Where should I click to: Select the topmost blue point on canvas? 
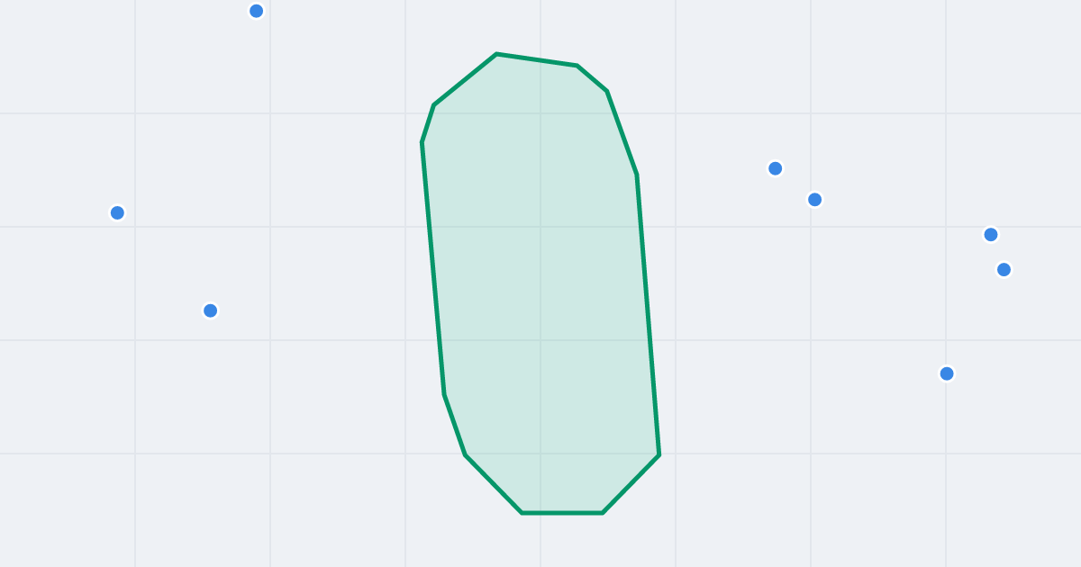pos(256,11)
